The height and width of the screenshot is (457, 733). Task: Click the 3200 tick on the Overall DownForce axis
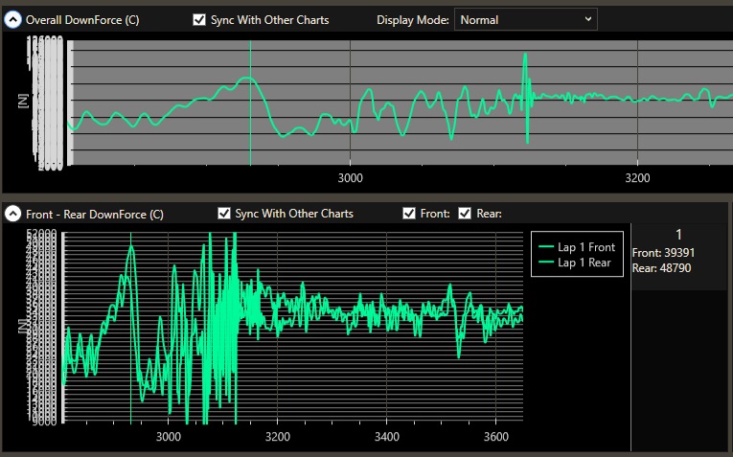637,178
